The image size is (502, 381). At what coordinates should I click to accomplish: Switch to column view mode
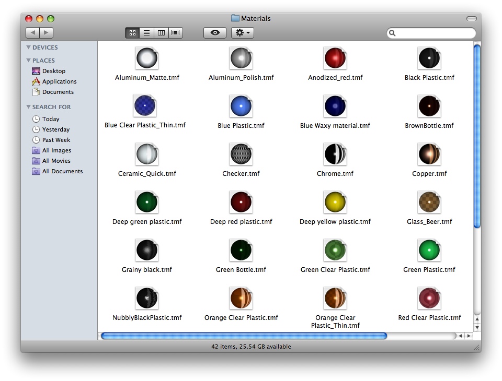pyautogui.click(x=161, y=33)
